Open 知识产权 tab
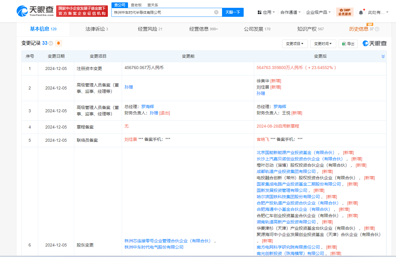The width and height of the screenshot is (396, 257). tap(310, 29)
